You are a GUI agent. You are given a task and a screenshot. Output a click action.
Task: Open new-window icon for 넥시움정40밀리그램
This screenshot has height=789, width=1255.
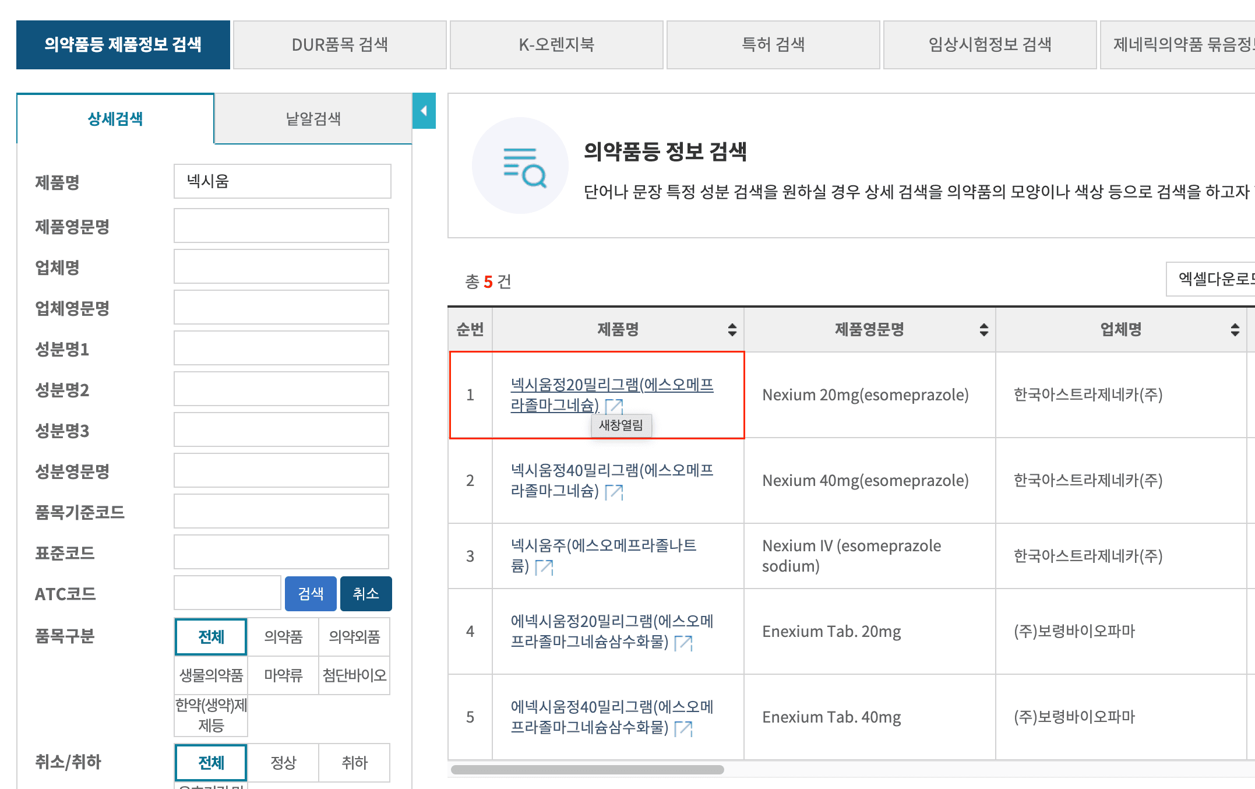614,492
